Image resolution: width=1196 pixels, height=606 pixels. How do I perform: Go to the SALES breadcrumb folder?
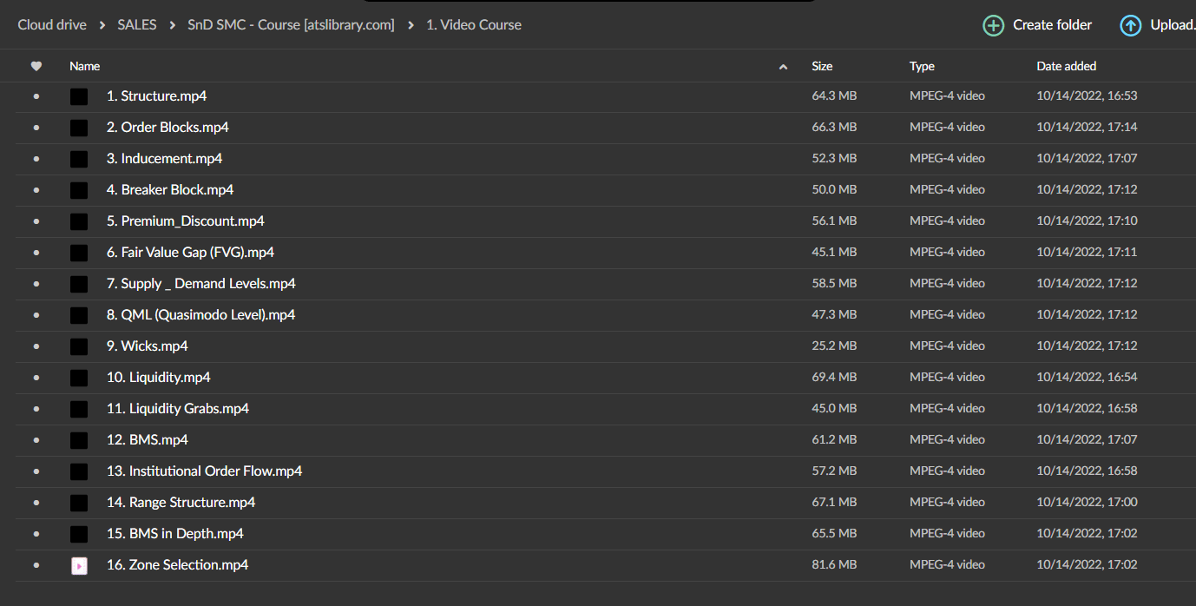point(137,25)
